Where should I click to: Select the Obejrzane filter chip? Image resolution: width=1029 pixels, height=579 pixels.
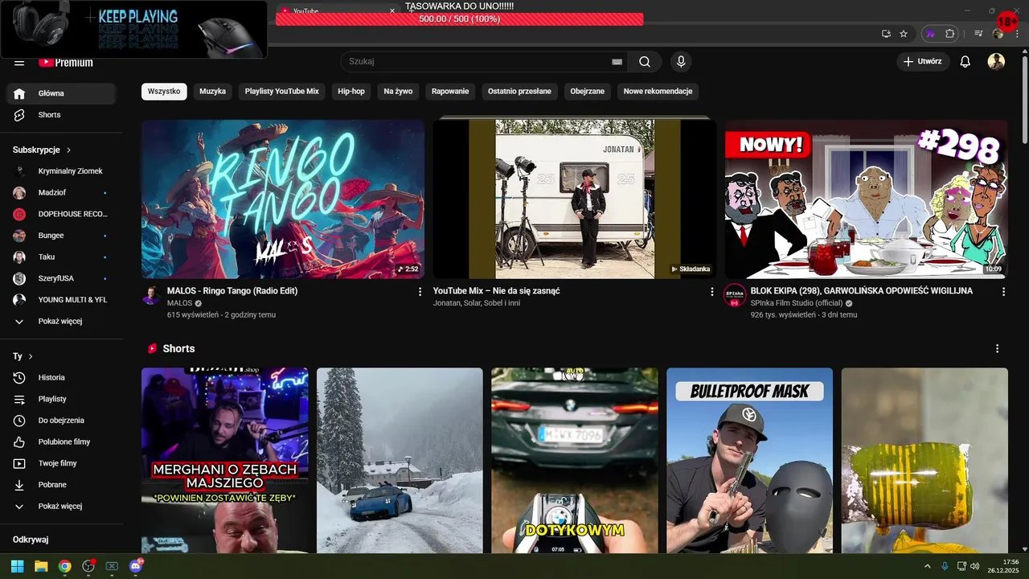pyautogui.click(x=588, y=92)
